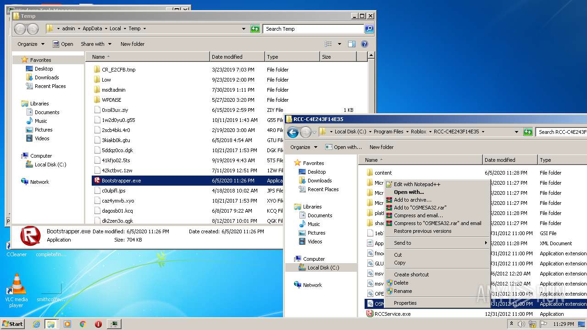Click Cut in context menu

coord(398,255)
